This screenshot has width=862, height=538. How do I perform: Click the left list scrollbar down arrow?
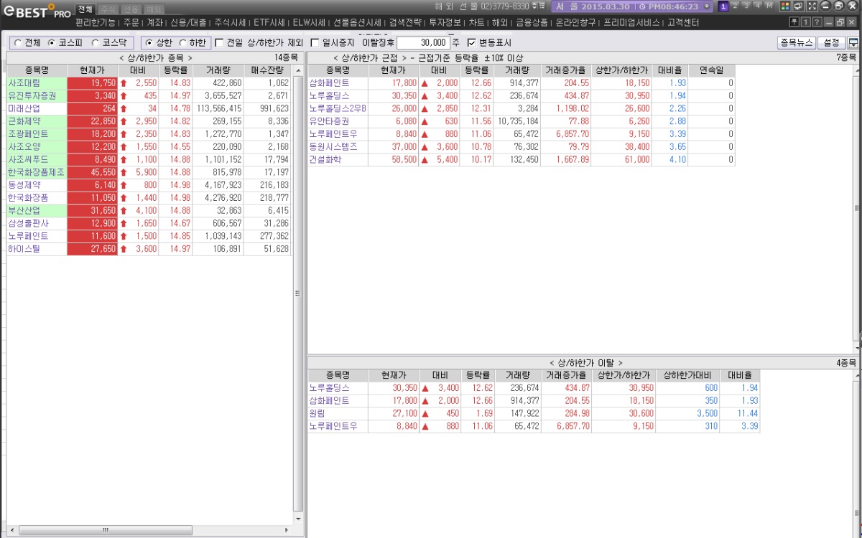[x=299, y=517]
